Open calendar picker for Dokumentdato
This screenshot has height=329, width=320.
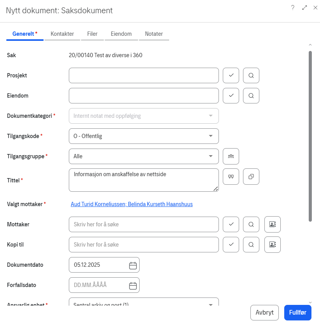click(x=133, y=265)
